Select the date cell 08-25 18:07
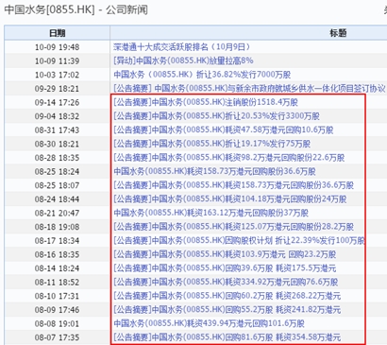This screenshot has height=345, width=387. [57, 185]
